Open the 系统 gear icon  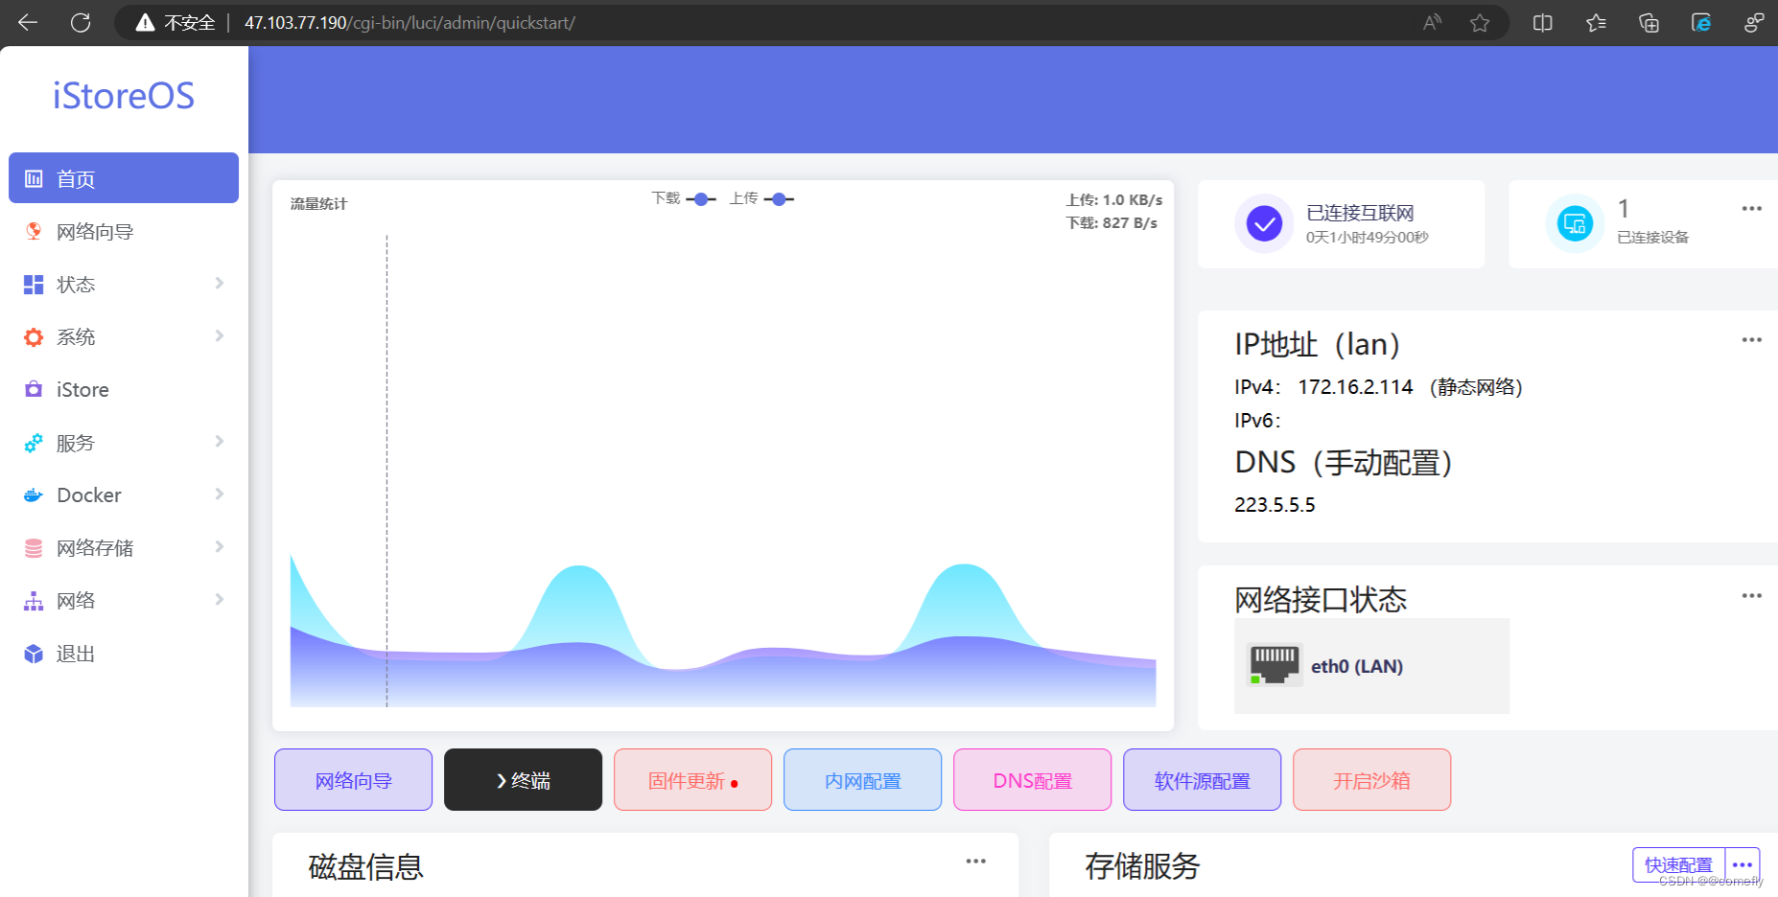pos(33,336)
